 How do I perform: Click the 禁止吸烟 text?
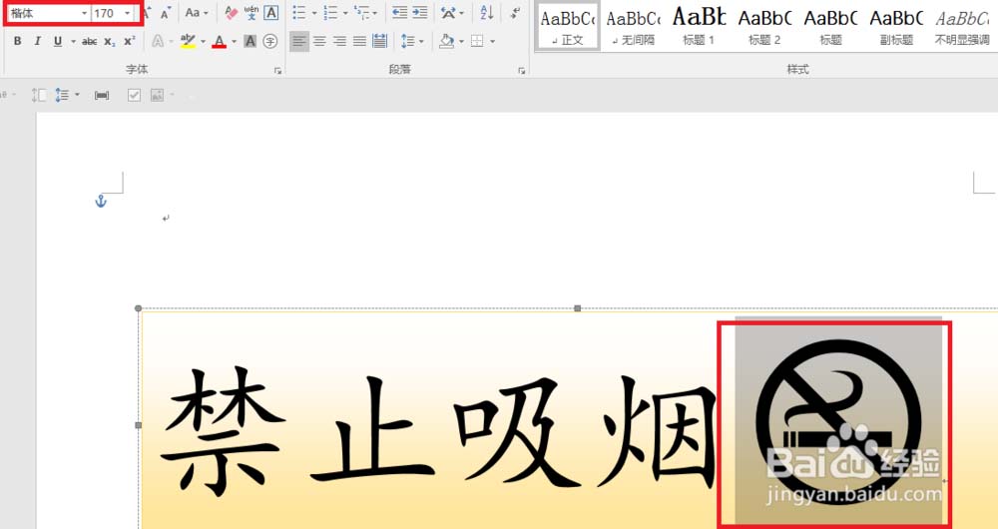(x=438, y=431)
